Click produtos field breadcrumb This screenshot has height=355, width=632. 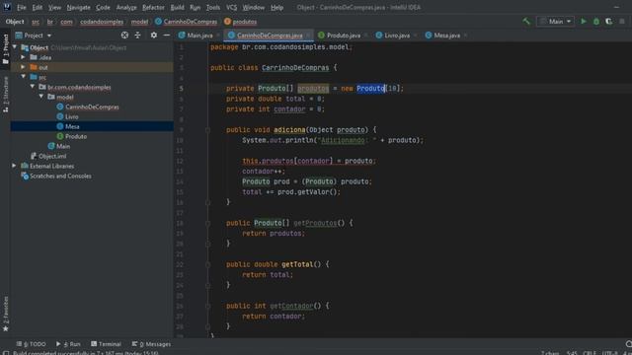point(241,22)
